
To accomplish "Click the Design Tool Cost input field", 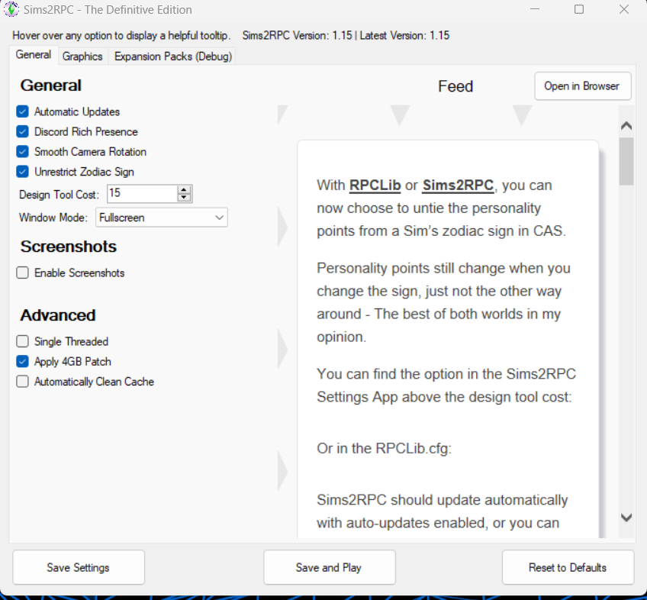I will (x=141, y=194).
